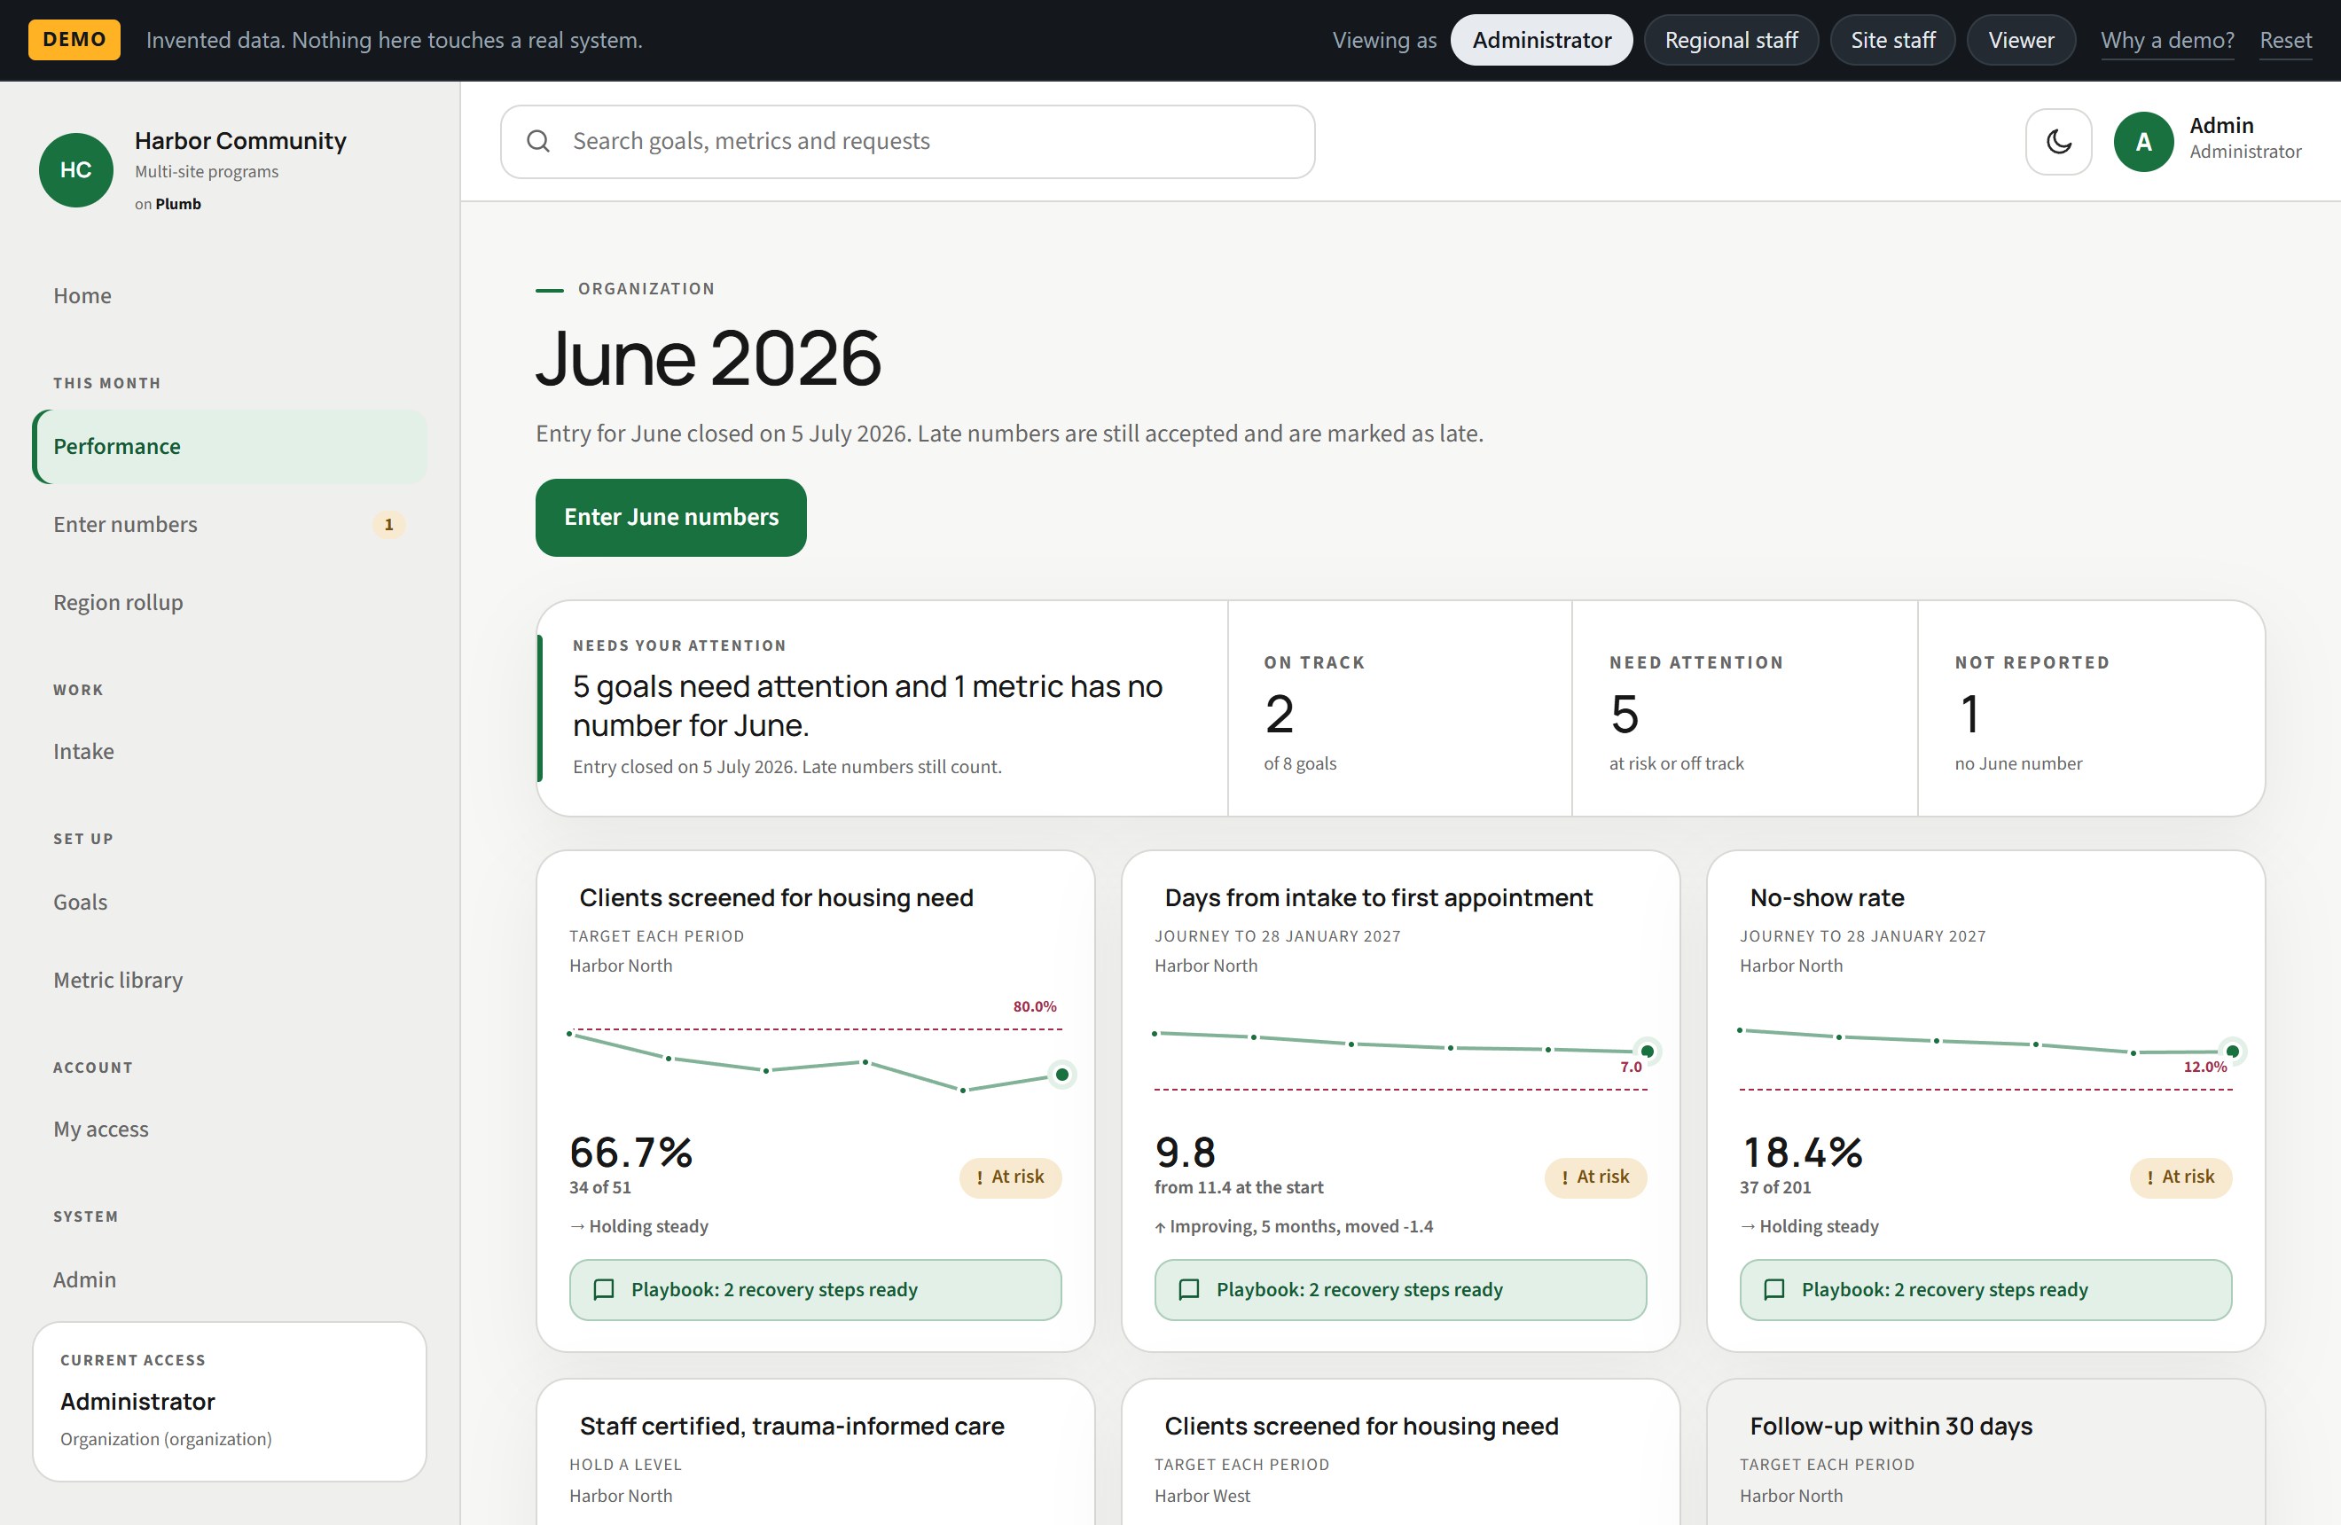This screenshot has width=2341, height=1525.
Task: Open Admin under System
Action: pos(229,1280)
